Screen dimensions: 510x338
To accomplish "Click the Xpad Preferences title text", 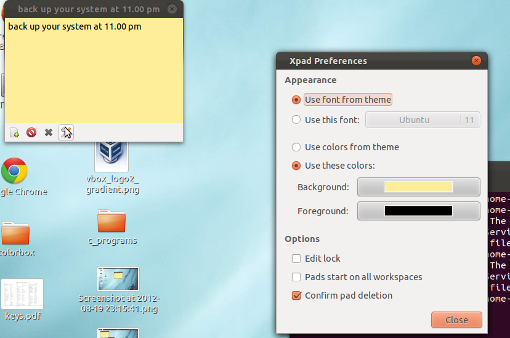I will [328, 61].
